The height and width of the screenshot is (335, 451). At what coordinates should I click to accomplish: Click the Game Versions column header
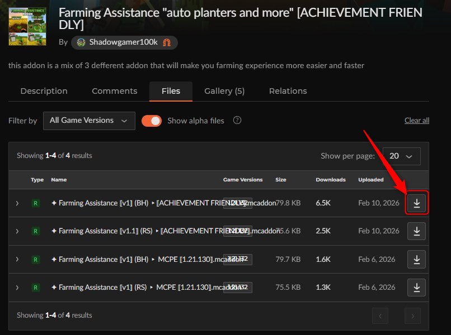pos(243,180)
